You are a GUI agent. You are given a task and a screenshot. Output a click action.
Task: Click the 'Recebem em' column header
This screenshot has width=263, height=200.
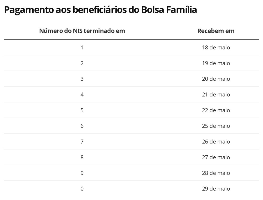(216, 31)
